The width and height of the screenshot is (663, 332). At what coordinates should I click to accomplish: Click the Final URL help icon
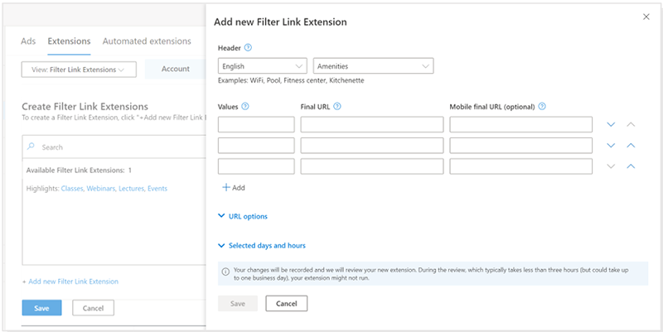(337, 106)
